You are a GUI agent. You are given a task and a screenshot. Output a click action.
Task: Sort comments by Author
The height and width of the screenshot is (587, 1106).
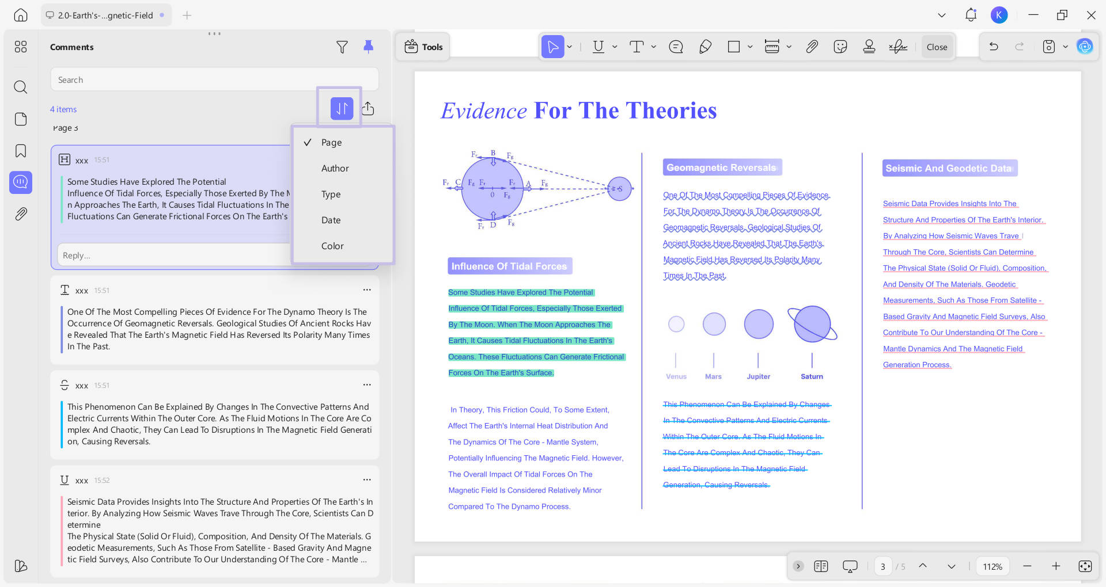coord(343,168)
